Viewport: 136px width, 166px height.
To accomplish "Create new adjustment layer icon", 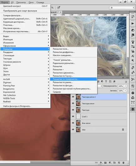I will (x=110, y=163).
